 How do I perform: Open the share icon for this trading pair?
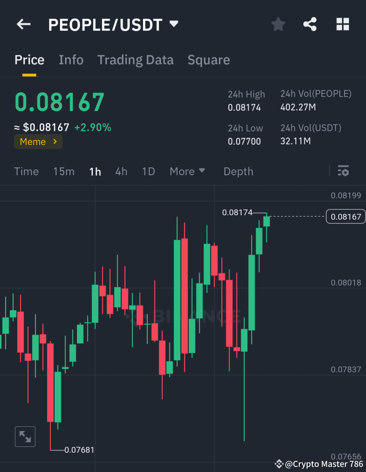310,24
